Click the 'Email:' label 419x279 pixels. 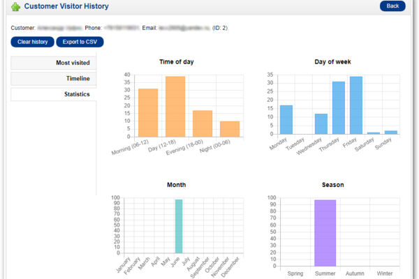149,28
